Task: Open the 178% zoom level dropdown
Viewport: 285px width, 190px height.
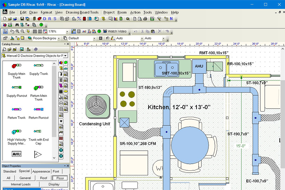Action: point(67,32)
